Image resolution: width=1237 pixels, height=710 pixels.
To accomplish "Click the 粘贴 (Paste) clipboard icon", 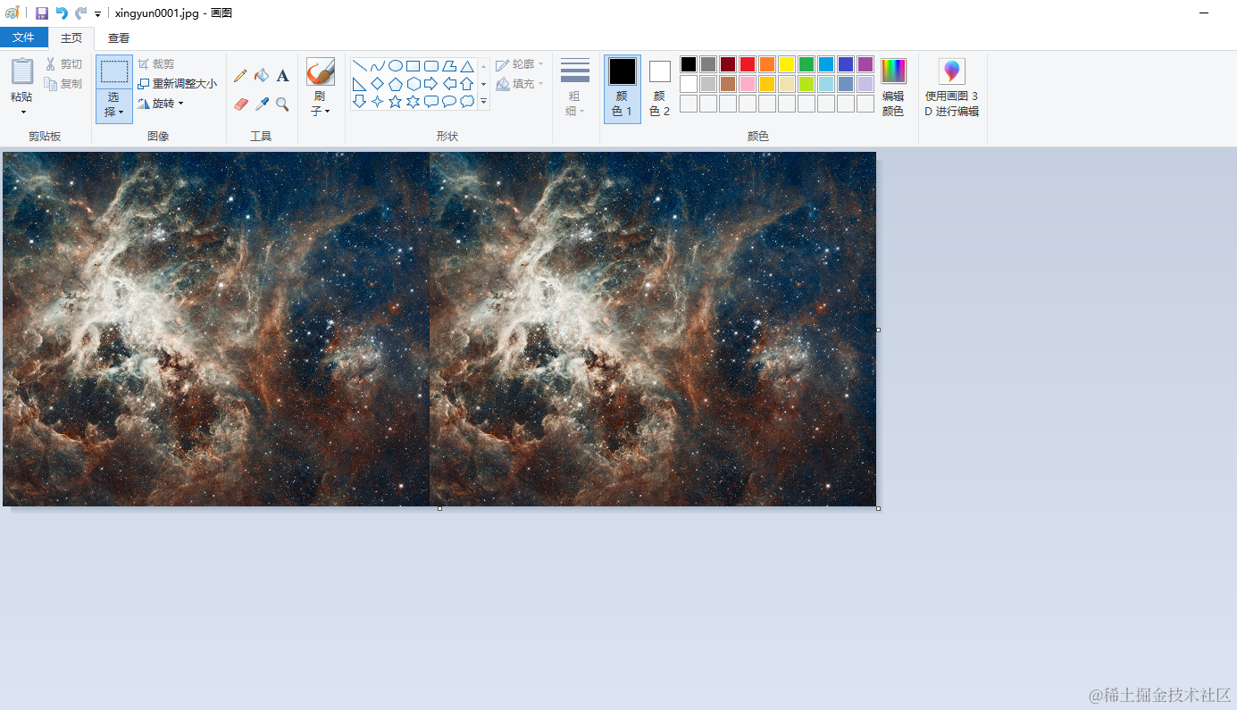I will (x=22, y=71).
